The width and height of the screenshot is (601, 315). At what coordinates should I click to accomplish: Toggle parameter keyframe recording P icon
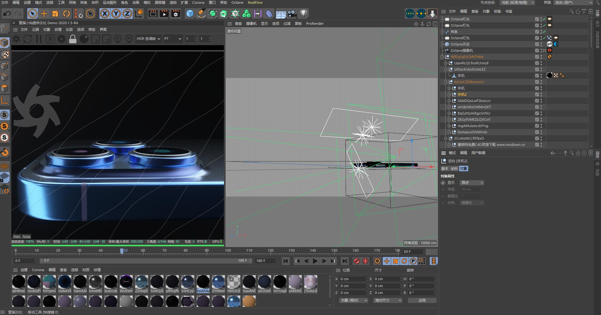tap(413, 261)
